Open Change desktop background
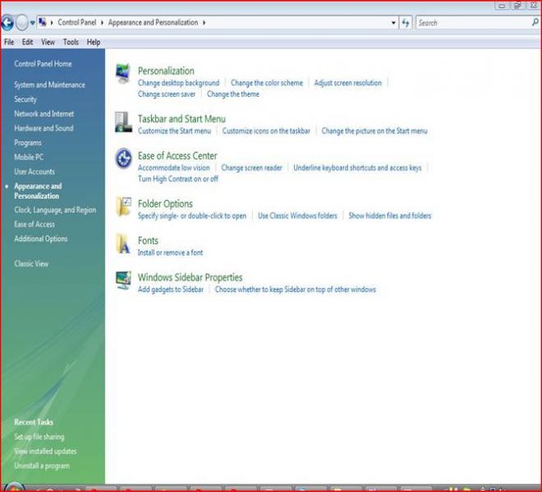 (x=178, y=83)
